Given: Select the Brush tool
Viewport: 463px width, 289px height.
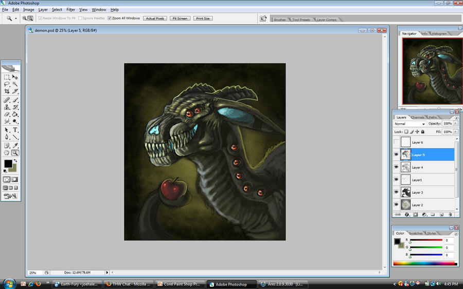Looking at the screenshot, I should pyautogui.click(x=15, y=100).
